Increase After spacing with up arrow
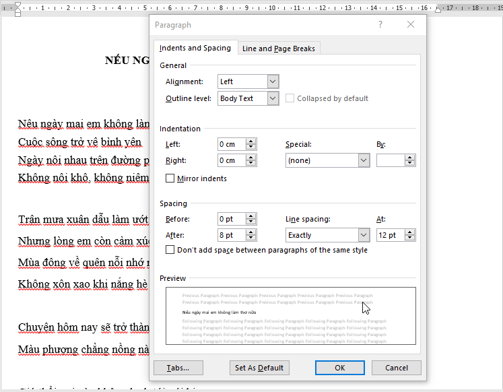Image resolution: width=503 pixels, height=392 pixels. (x=251, y=232)
